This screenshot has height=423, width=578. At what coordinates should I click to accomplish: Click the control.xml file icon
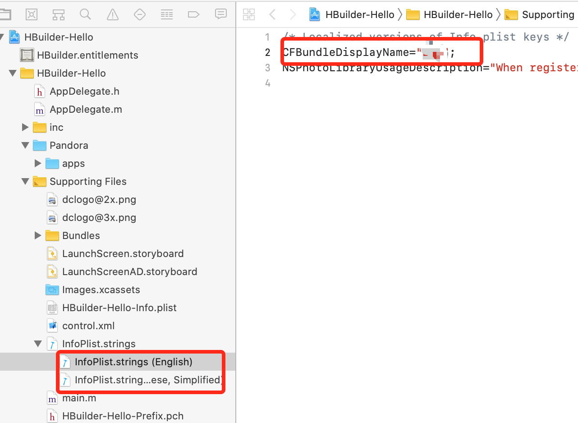52,326
